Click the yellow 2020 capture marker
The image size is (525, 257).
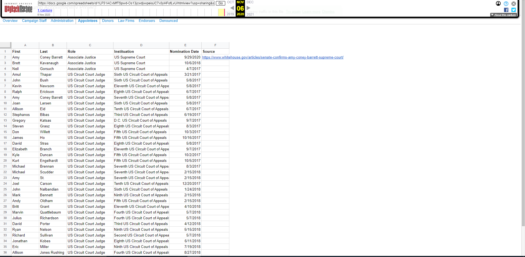point(221,12)
